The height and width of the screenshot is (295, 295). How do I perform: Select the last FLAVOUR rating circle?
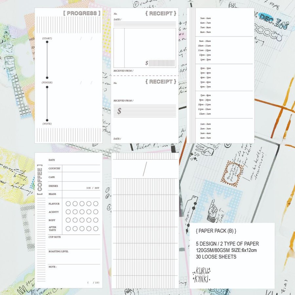[x=96, y=204]
